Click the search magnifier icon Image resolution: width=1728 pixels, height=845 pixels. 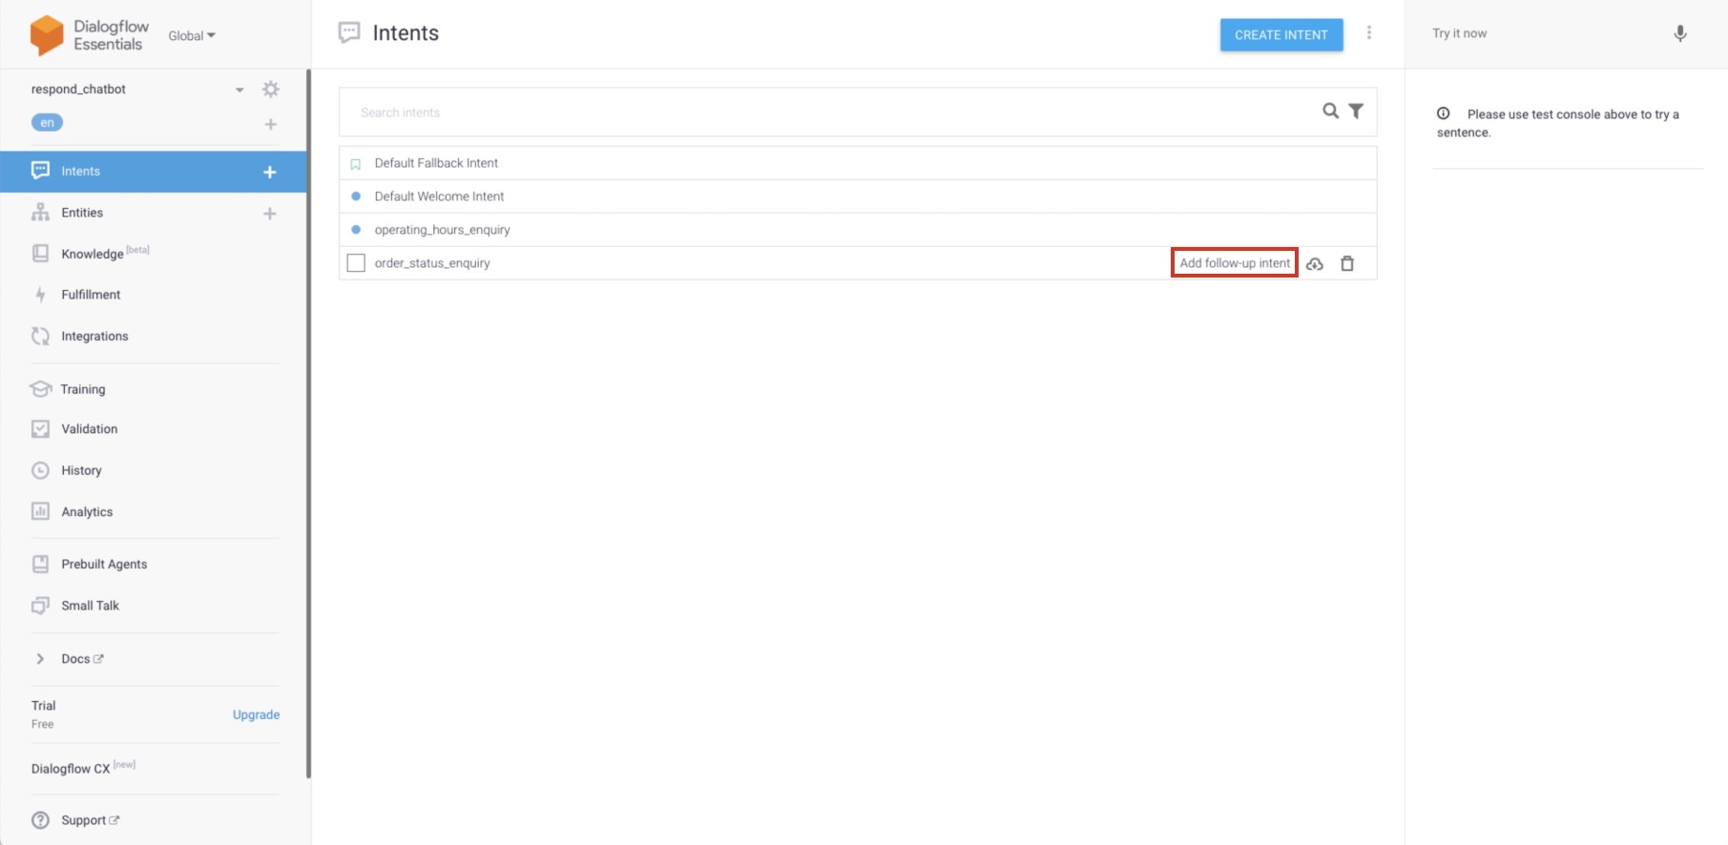[1330, 112]
